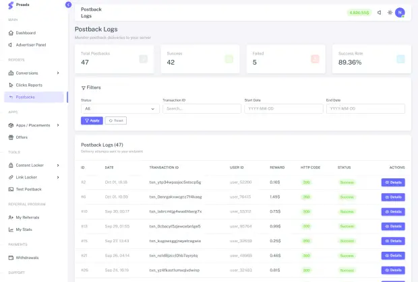Open My Referrals menu item
The image size is (418, 282).
click(x=34, y=217)
